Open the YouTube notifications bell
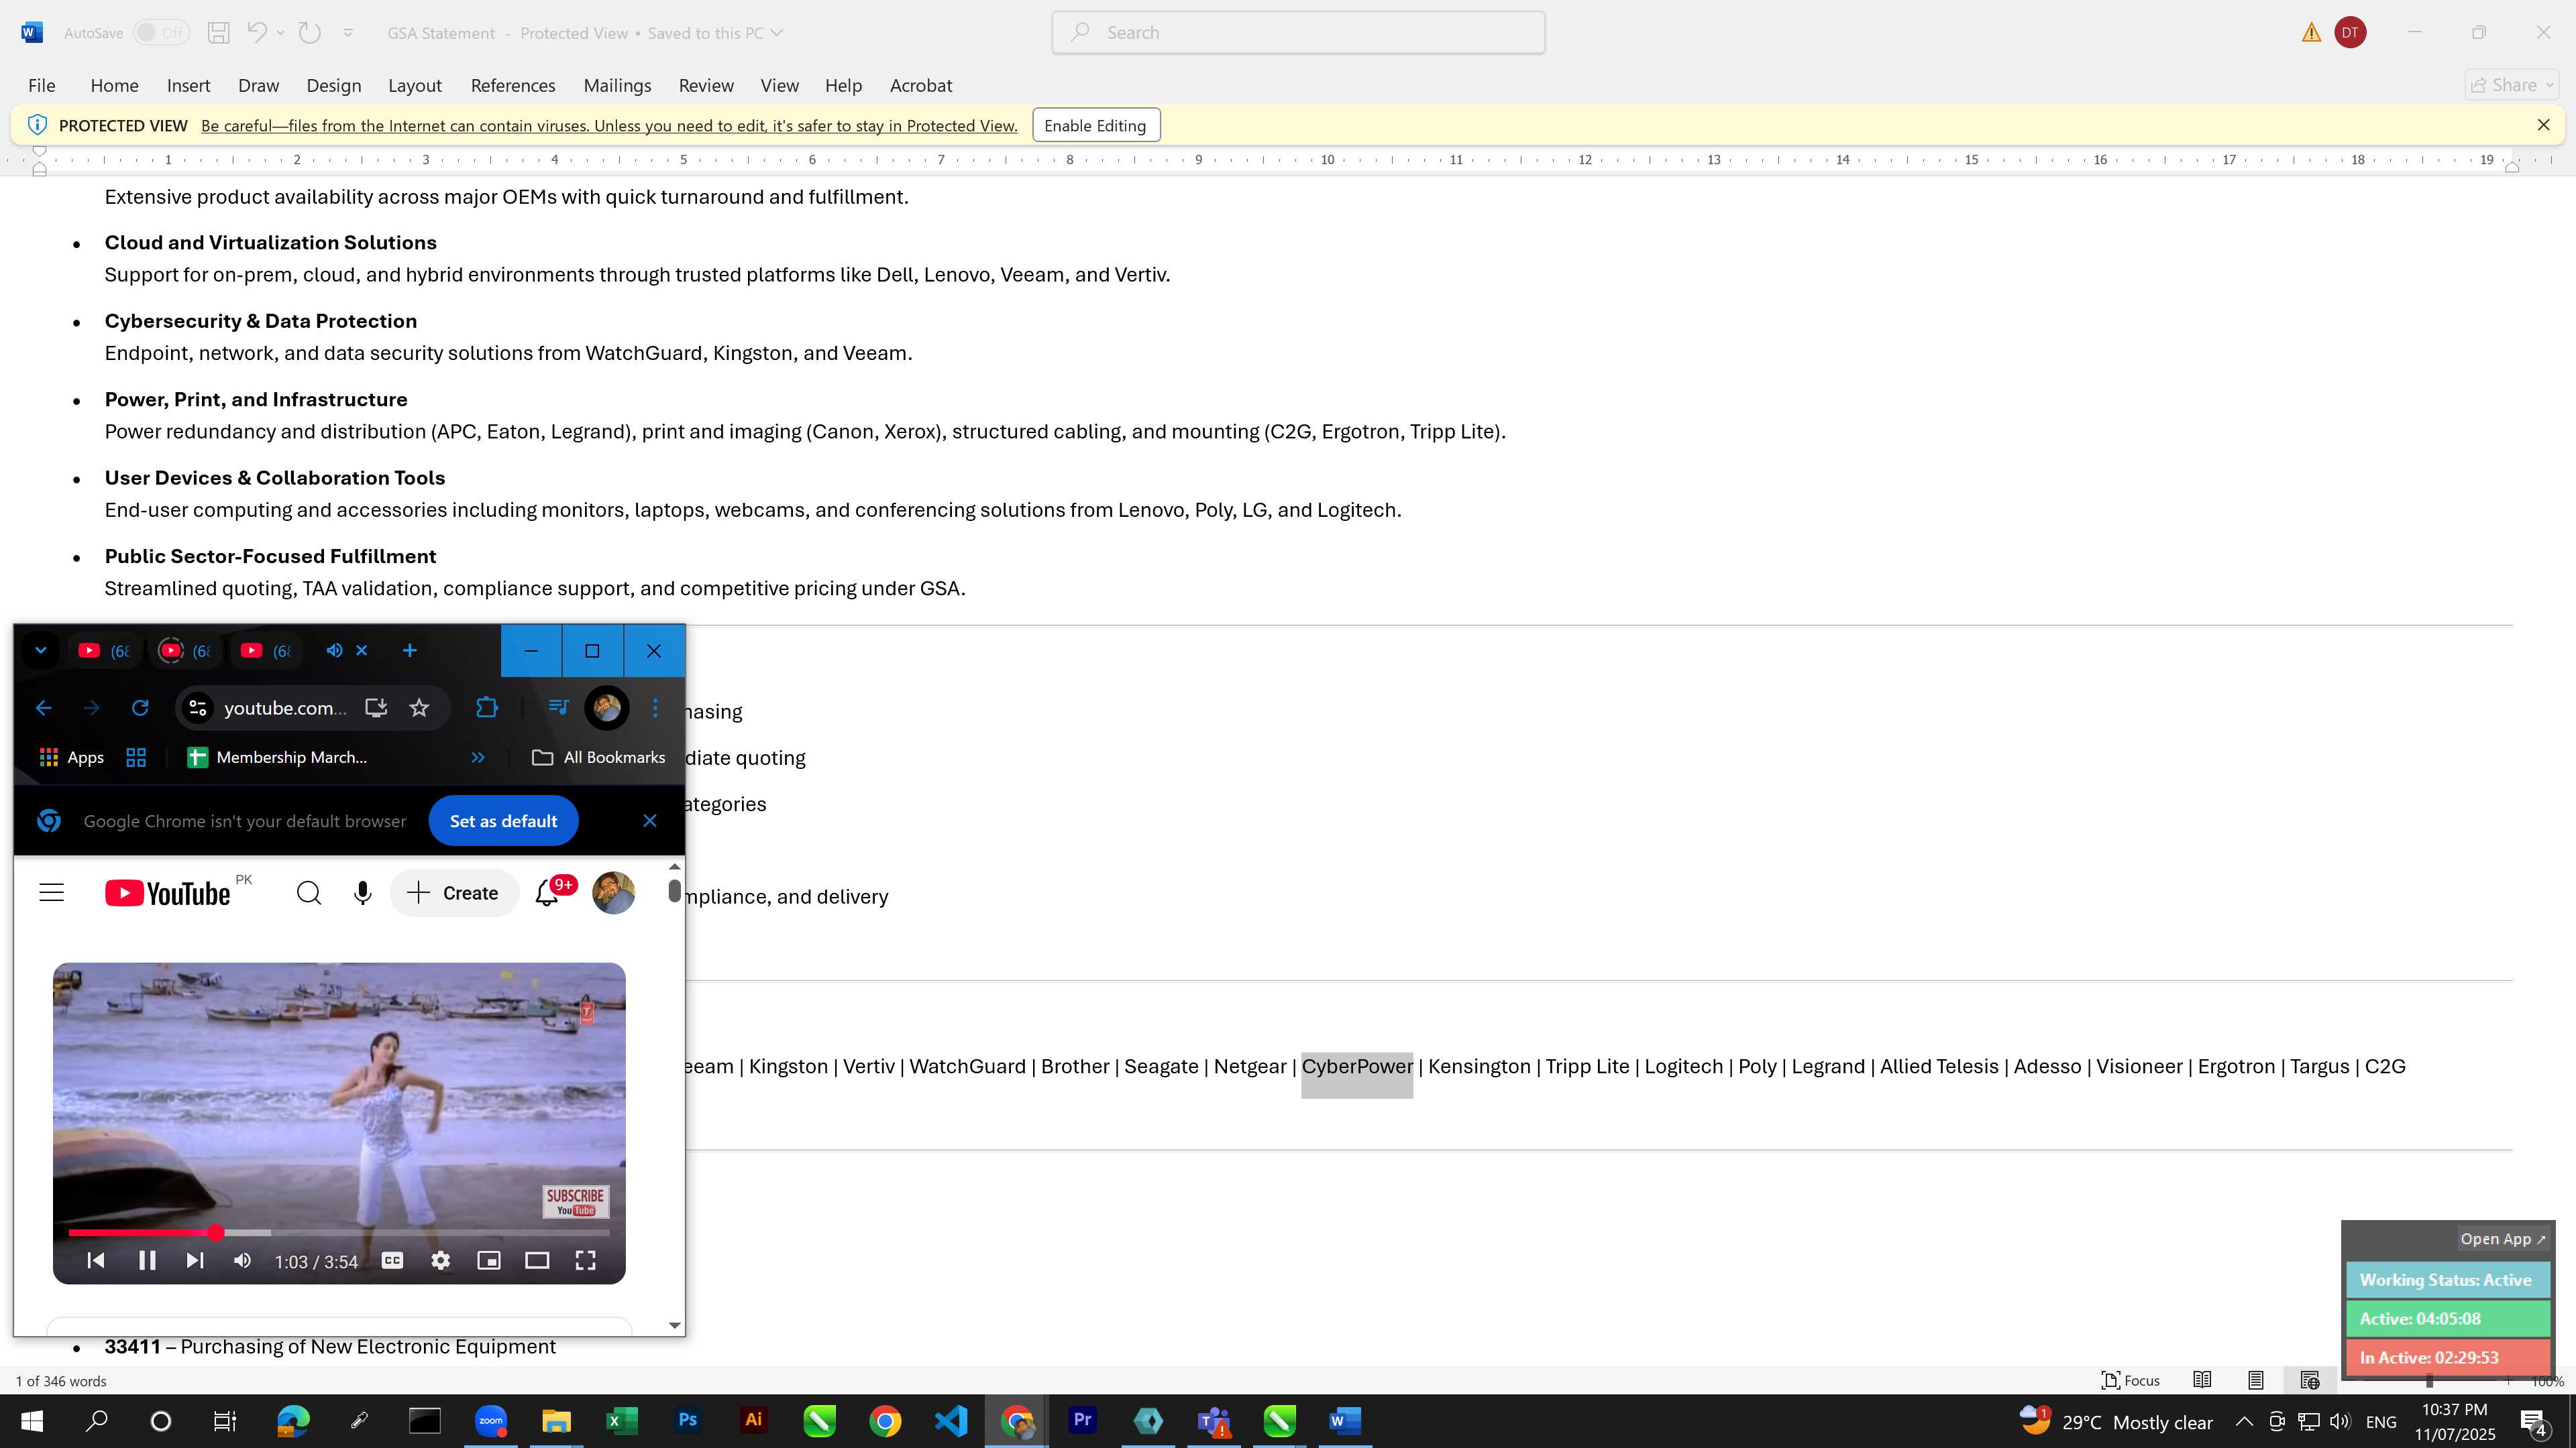2576x1448 pixels. coord(547,894)
